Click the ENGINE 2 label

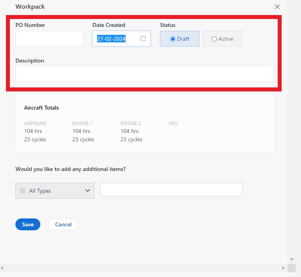(x=130, y=123)
